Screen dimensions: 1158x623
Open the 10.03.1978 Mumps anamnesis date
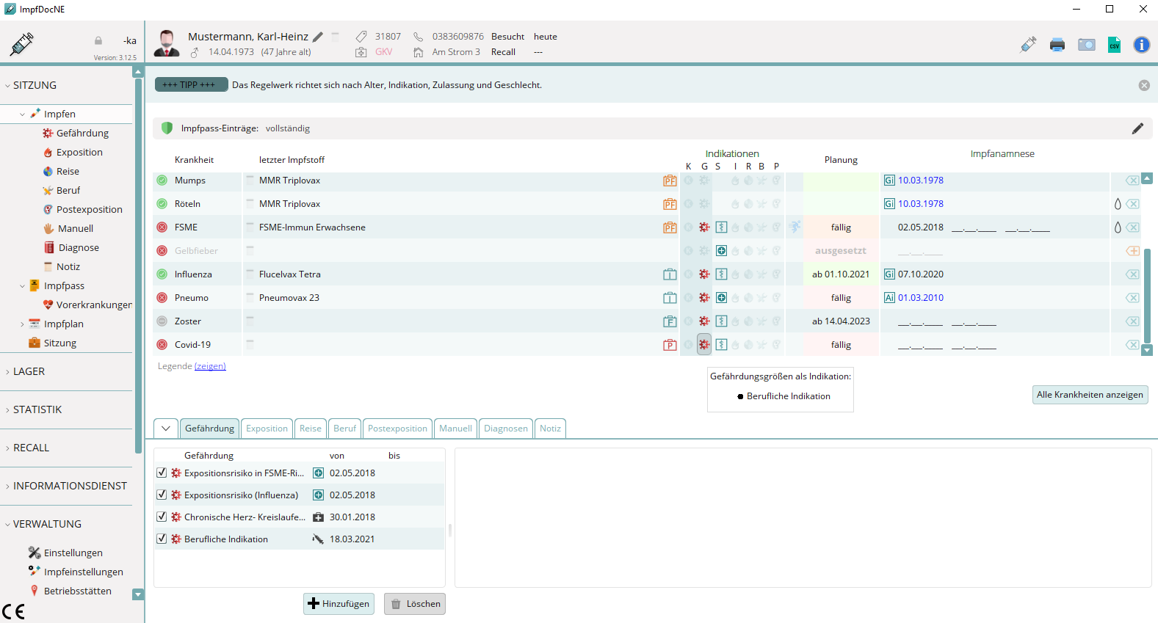[x=921, y=181]
